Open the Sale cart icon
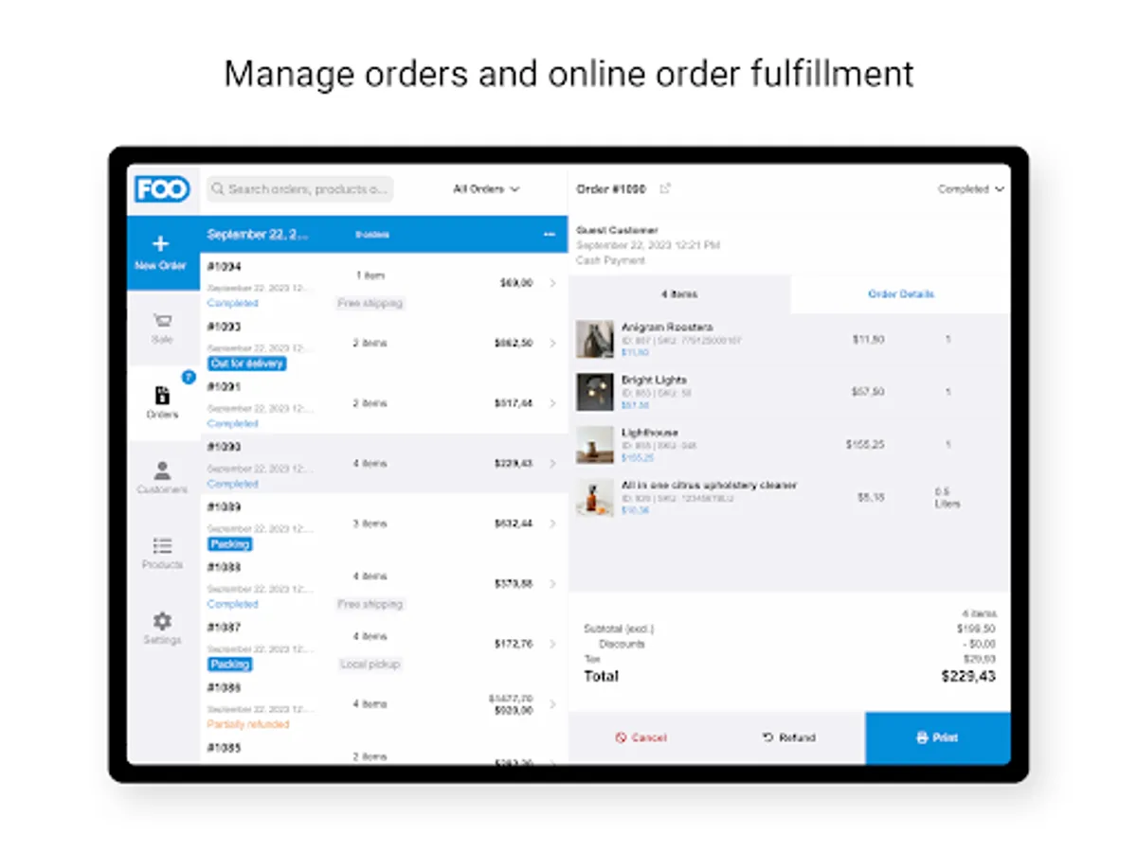The image size is (1137, 852). point(162,321)
